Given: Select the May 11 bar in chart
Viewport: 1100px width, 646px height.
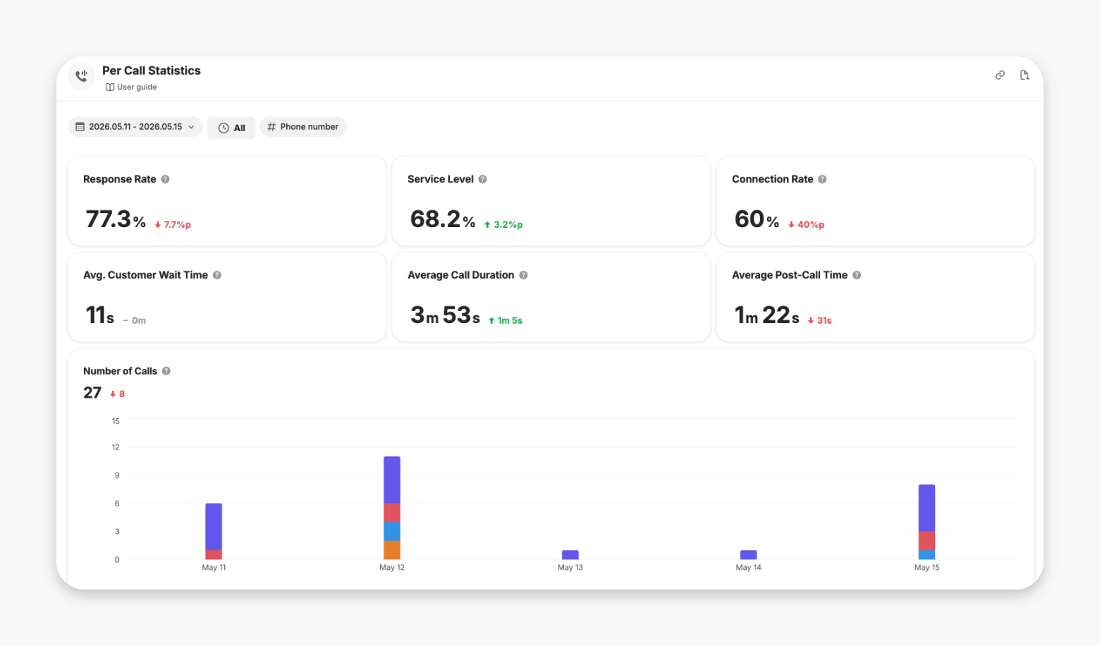Looking at the screenshot, I should pyautogui.click(x=214, y=532).
